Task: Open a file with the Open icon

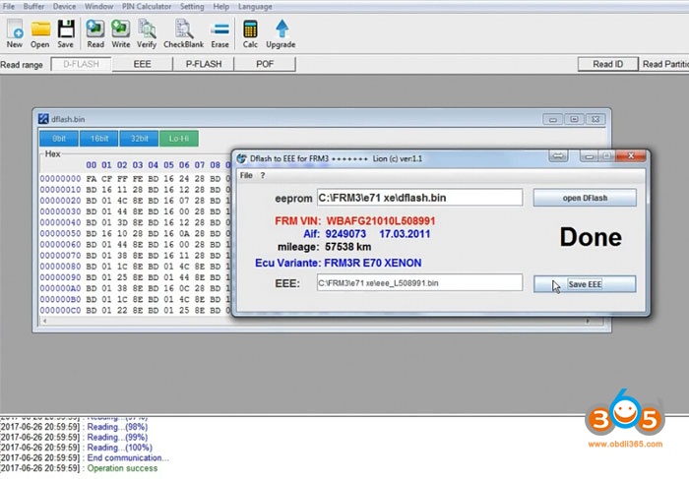Action: pyautogui.click(x=40, y=31)
